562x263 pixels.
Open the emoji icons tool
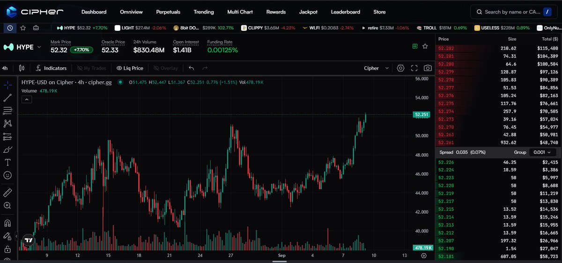tap(7, 175)
